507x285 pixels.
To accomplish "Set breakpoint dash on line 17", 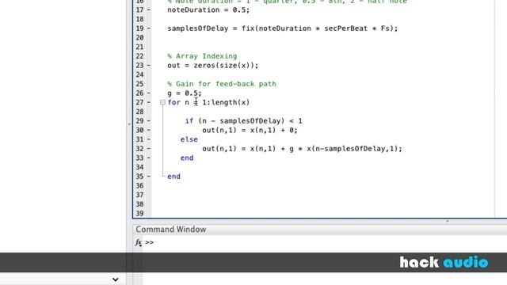I will 148,10.
